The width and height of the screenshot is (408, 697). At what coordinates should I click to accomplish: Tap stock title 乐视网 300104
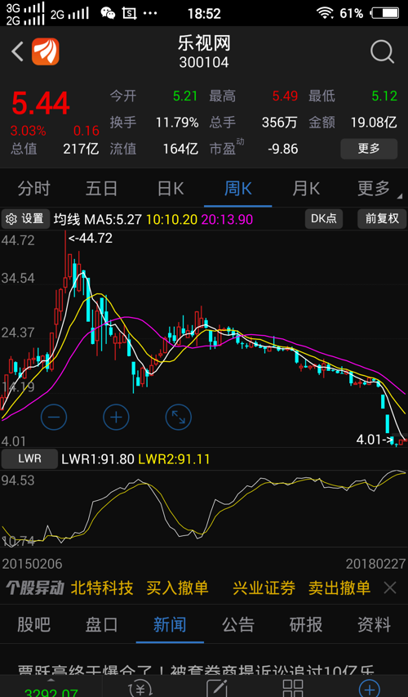click(204, 52)
